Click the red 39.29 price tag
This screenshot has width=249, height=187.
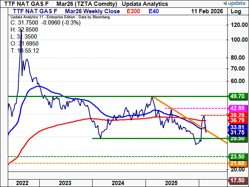pyautogui.click(x=237, y=115)
